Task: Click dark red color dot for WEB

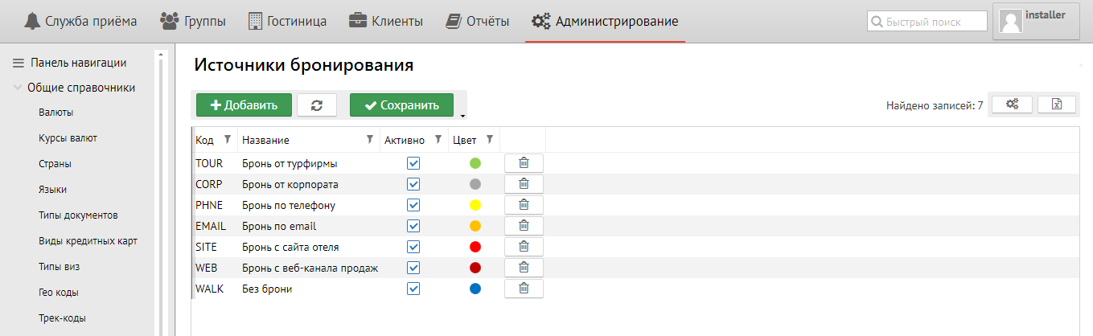Action: (x=475, y=268)
